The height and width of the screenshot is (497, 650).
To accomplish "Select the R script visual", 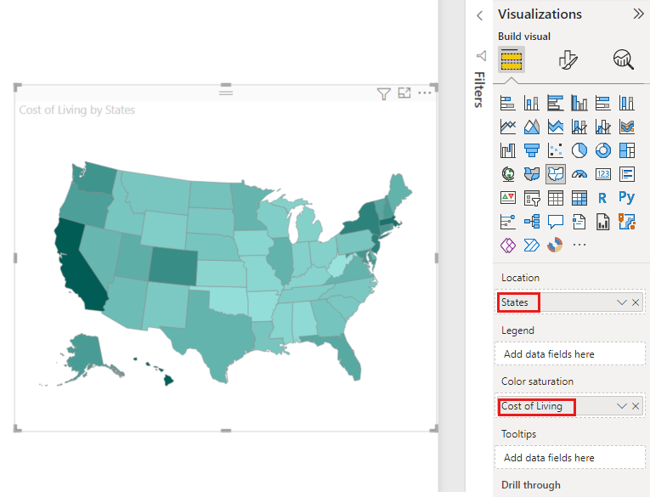I will point(602,198).
